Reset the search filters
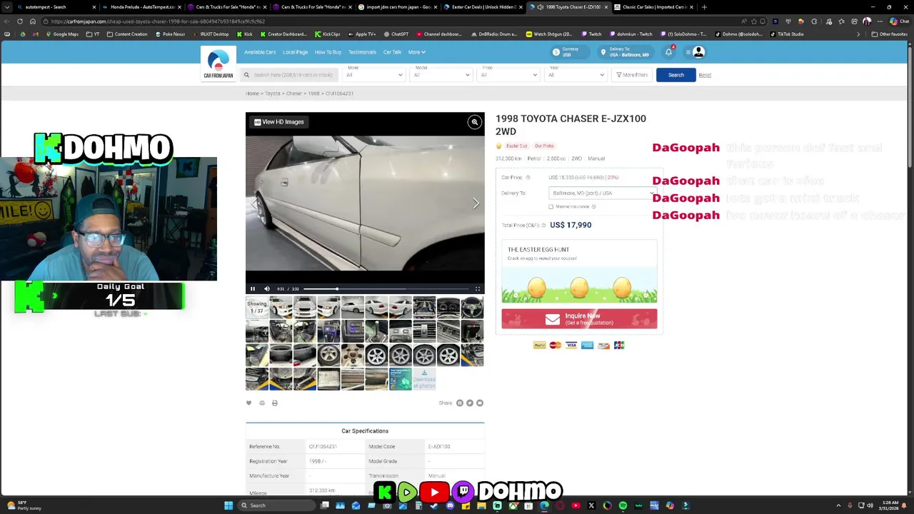Image resolution: width=914 pixels, height=514 pixels. pyautogui.click(x=705, y=75)
